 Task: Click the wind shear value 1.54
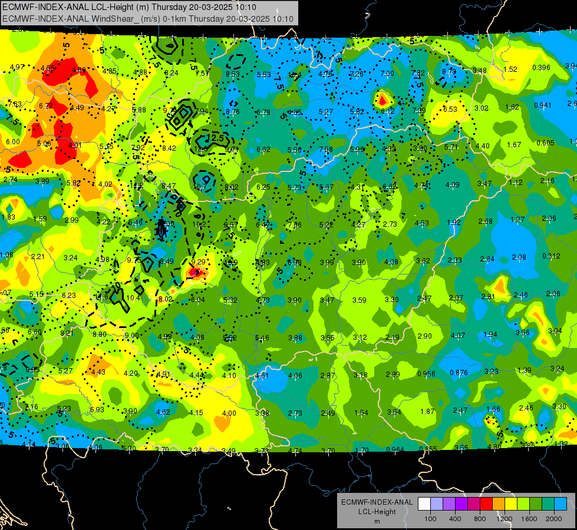click(361, 413)
